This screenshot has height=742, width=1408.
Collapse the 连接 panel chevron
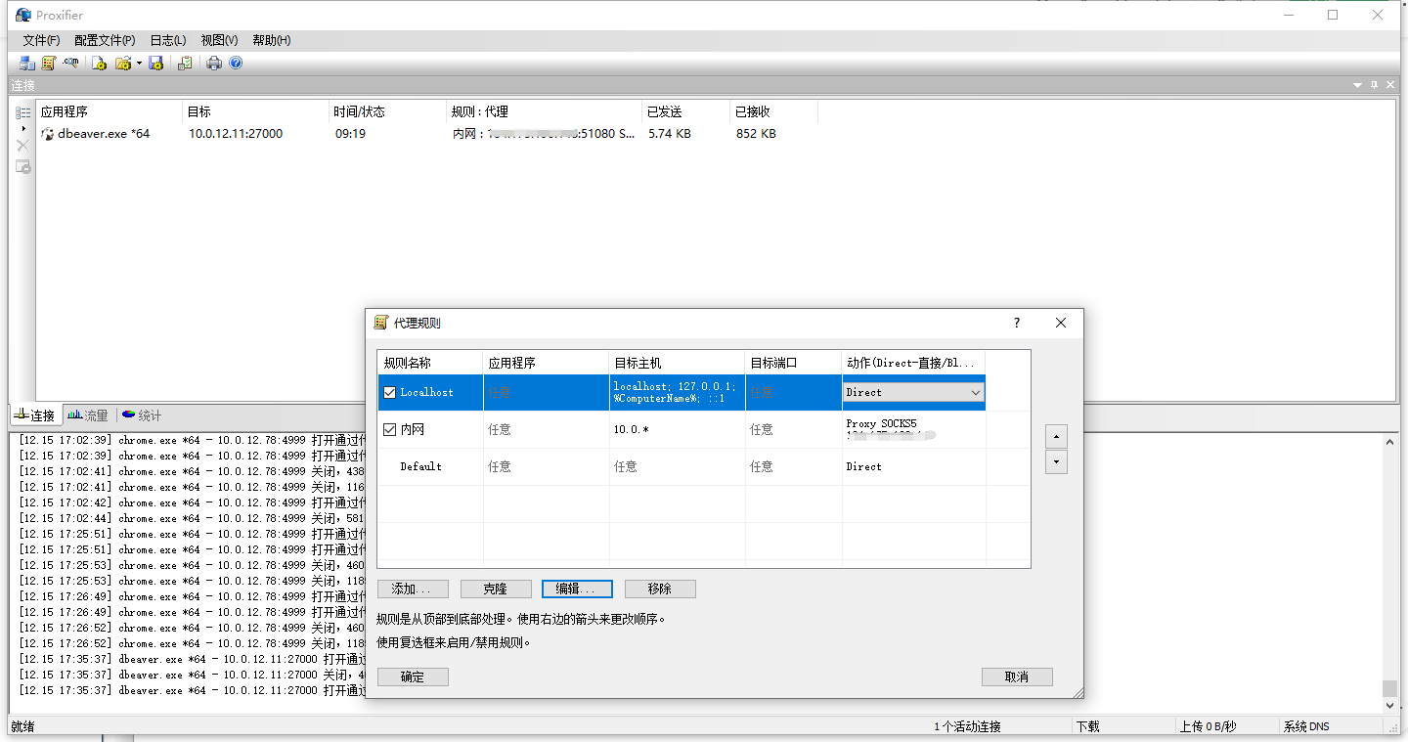coord(1357,85)
